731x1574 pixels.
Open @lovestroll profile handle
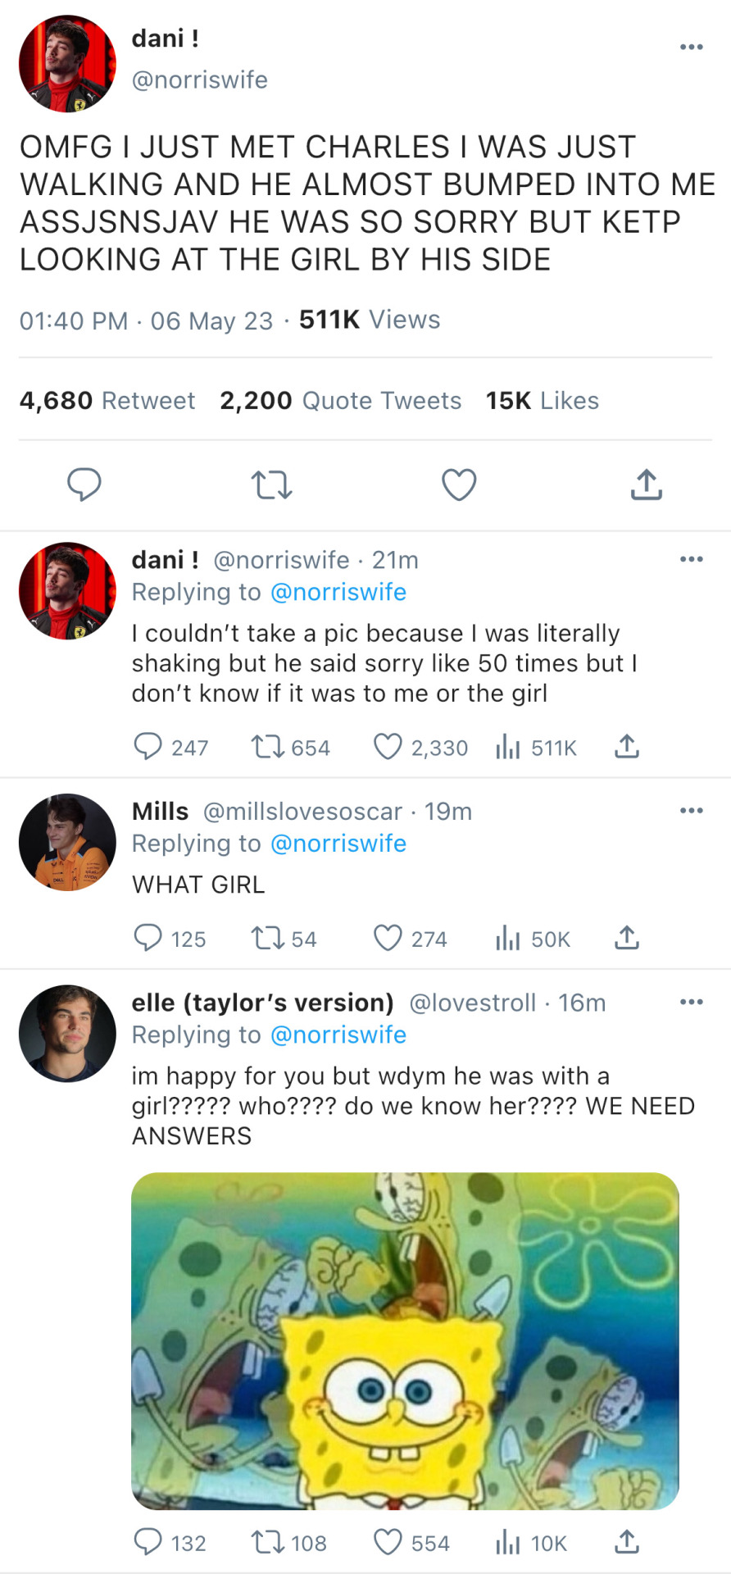[x=472, y=1003]
